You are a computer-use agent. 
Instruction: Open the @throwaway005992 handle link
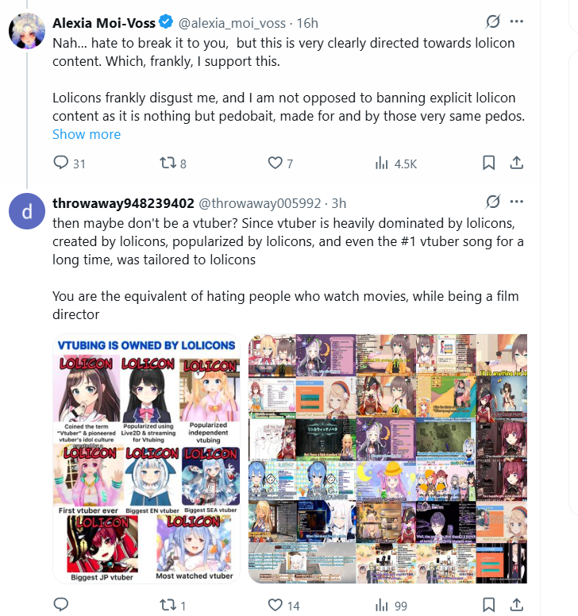click(260, 203)
